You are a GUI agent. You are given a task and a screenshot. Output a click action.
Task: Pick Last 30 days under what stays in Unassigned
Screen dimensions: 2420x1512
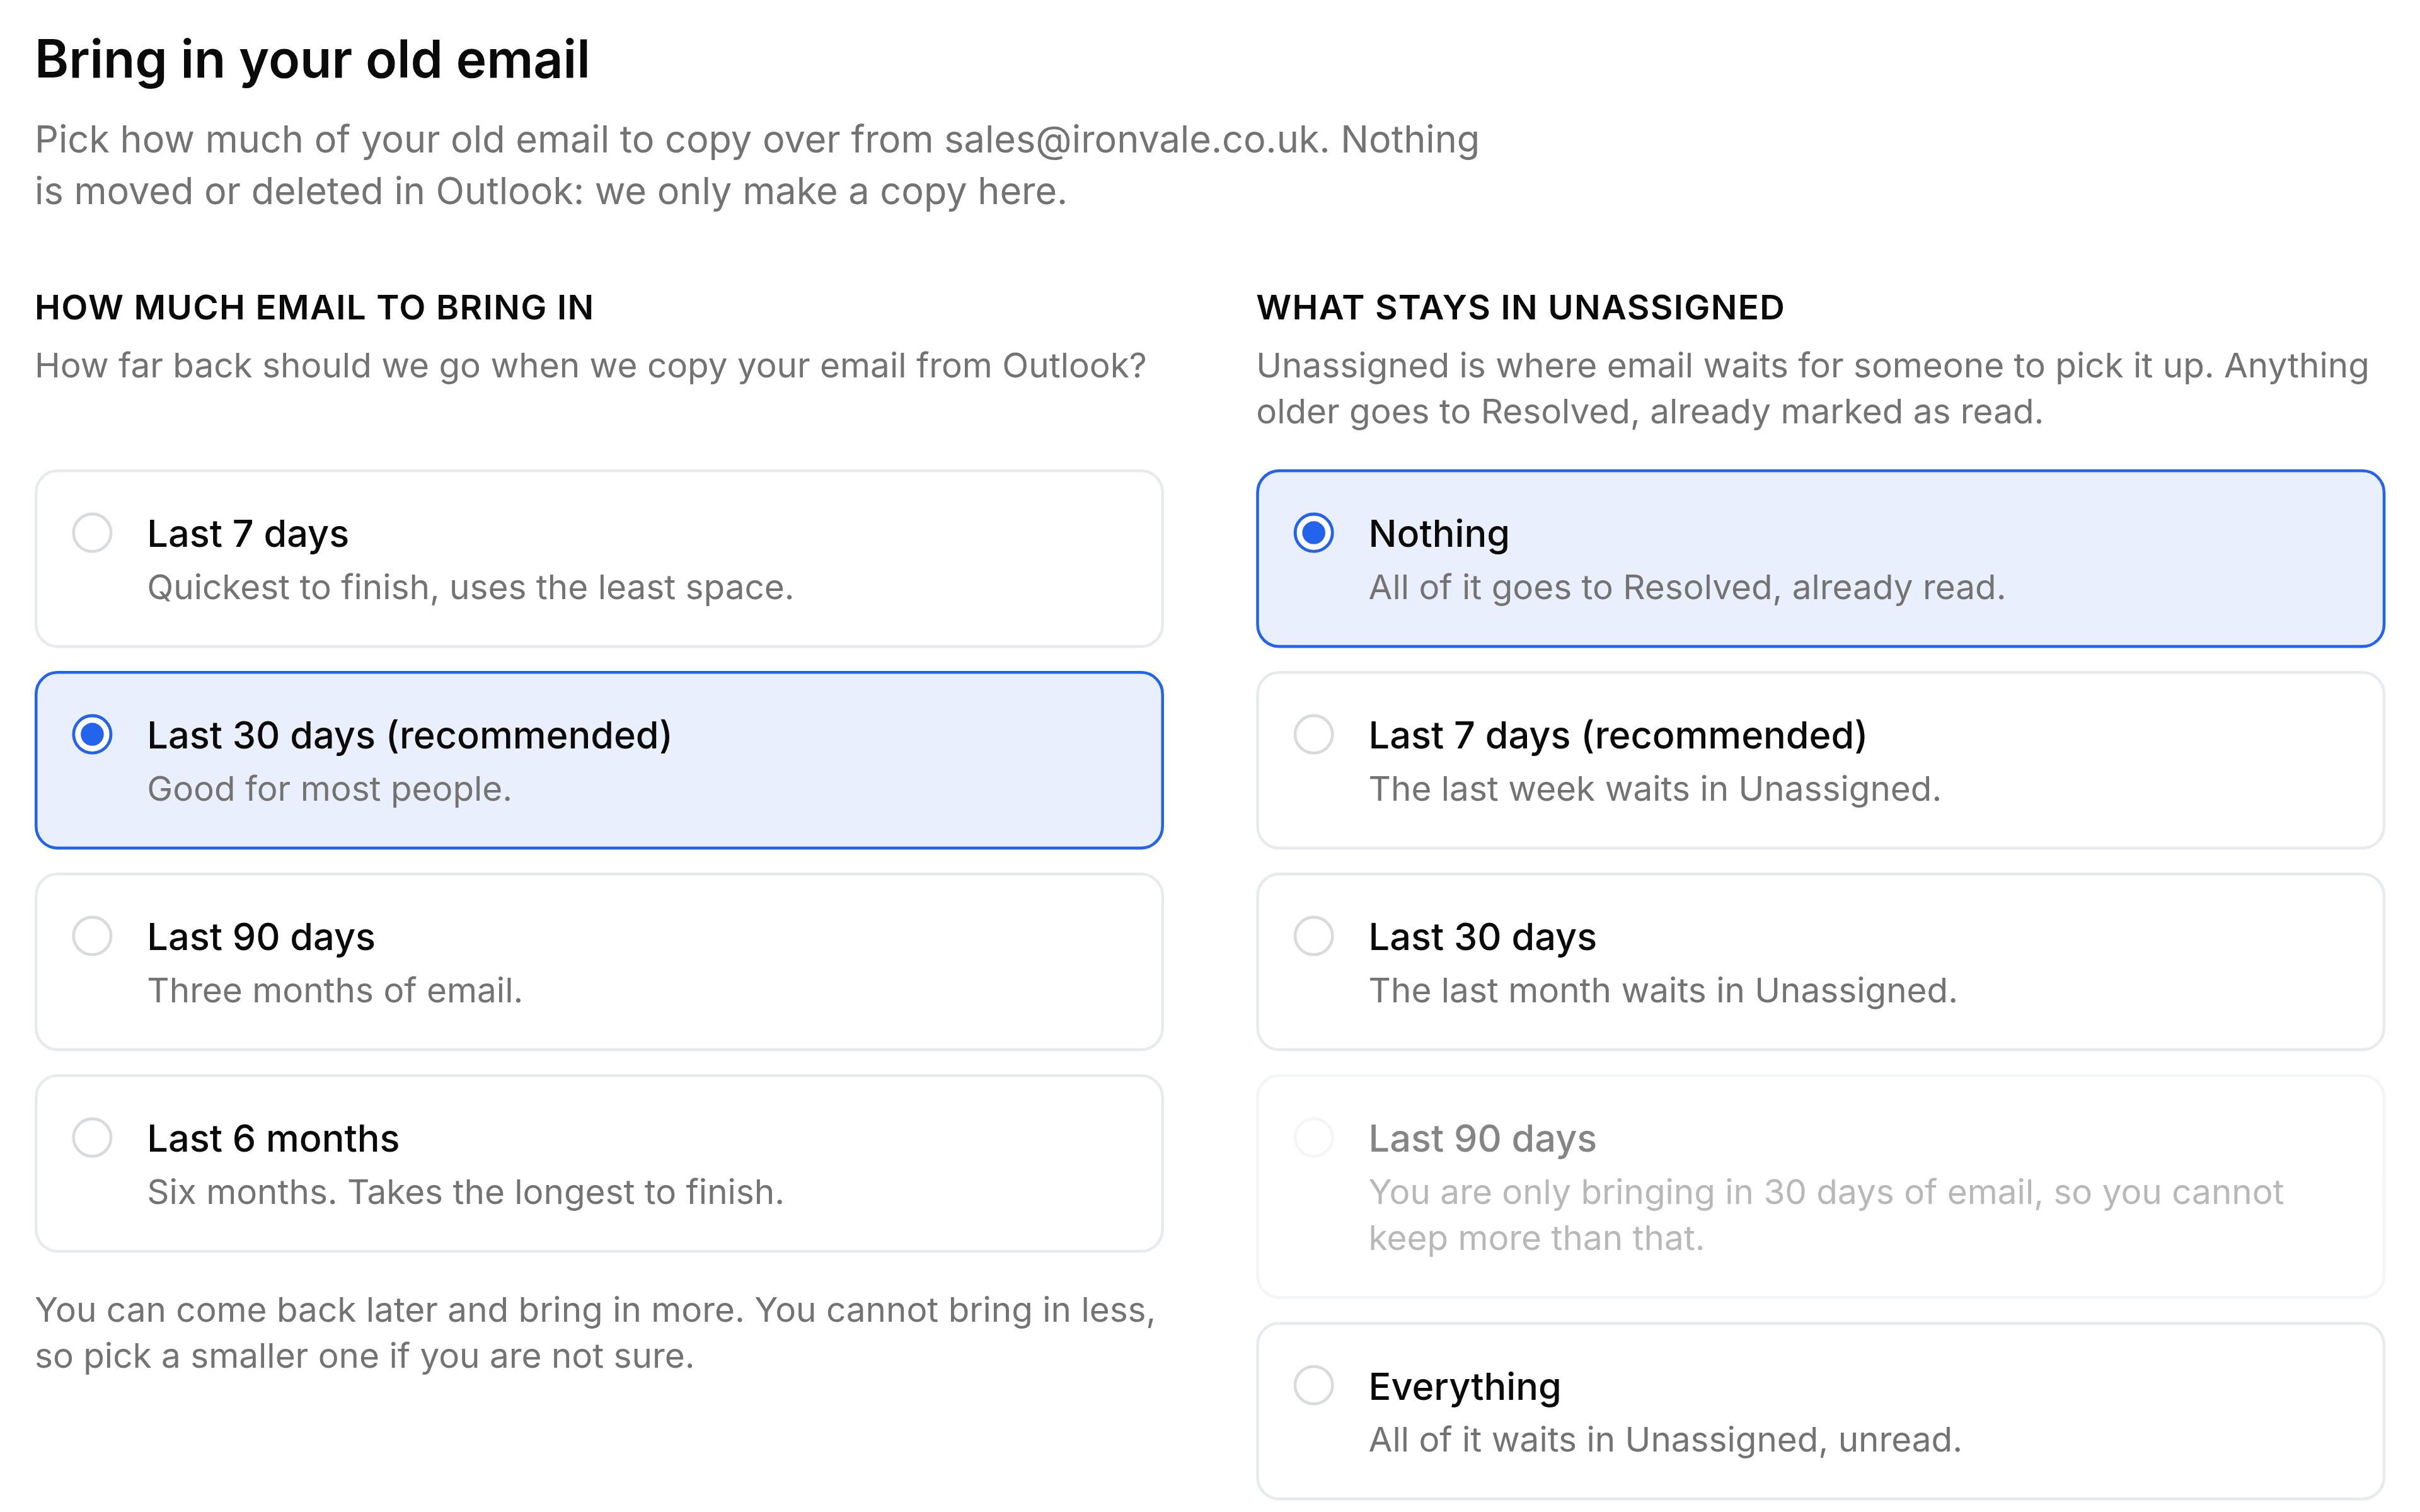[x=1820, y=962]
